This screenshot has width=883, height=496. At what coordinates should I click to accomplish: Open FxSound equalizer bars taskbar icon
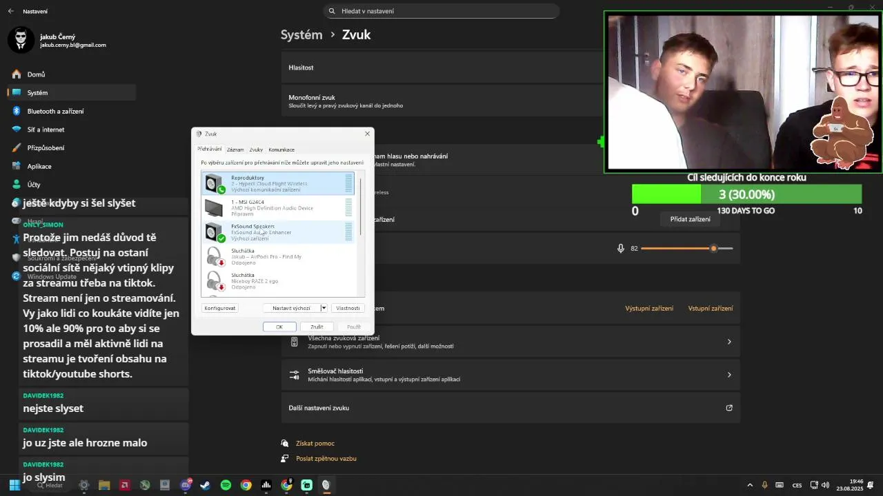point(266,485)
